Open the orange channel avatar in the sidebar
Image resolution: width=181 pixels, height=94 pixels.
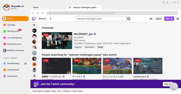tap(34, 64)
